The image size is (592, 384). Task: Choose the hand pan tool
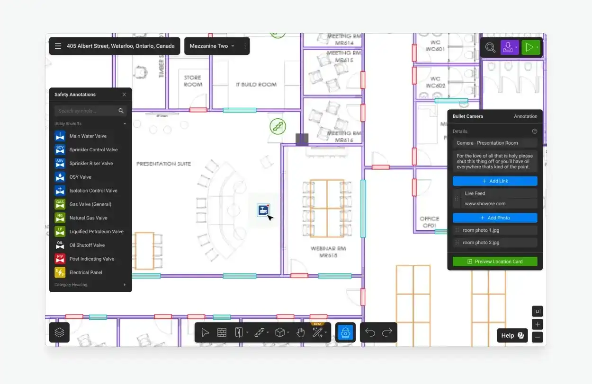pyautogui.click(x=300, y=332)
